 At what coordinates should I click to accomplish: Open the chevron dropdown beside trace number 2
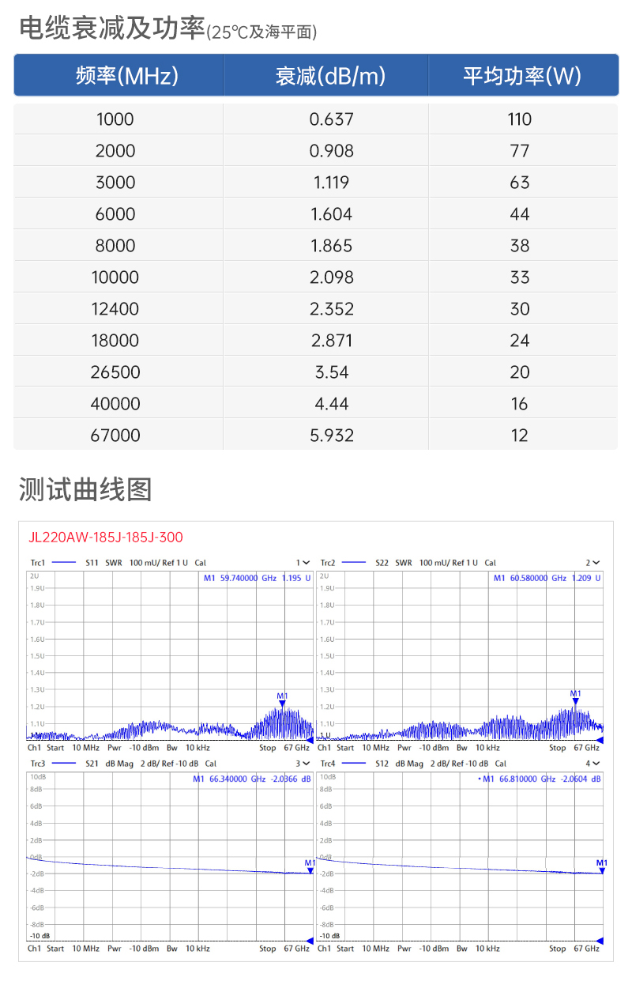tap(596, 563)
